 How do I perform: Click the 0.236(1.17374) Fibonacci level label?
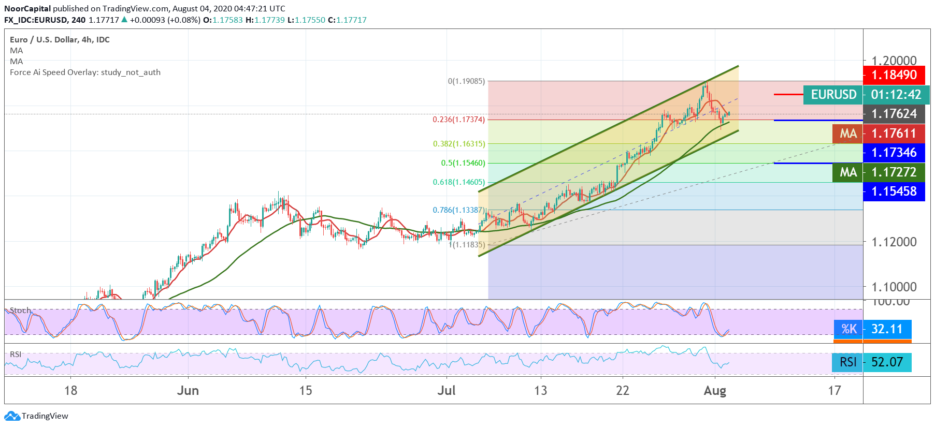[459, 120]
